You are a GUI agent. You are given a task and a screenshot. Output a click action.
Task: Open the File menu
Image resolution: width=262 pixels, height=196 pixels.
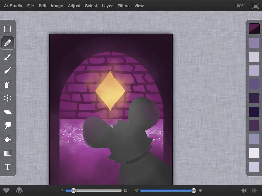pyautogui.click(x=31, y=6)
